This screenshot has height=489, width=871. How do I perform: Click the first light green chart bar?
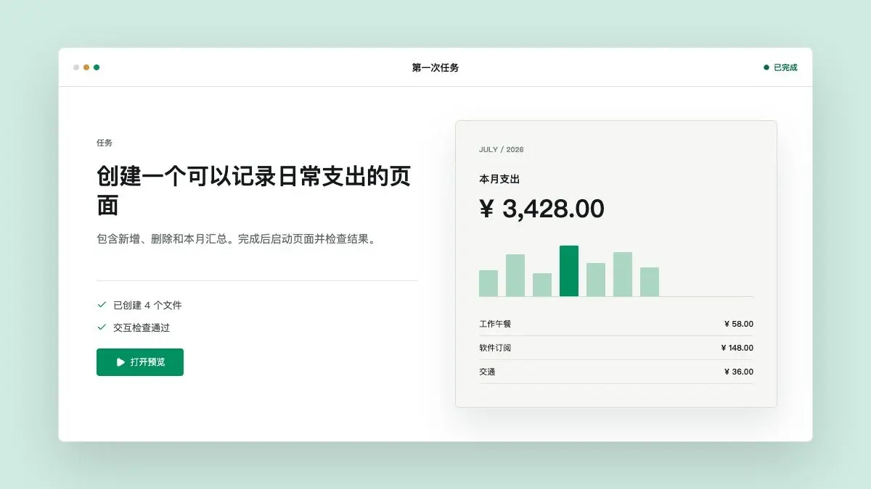click(x=488, y=283)
